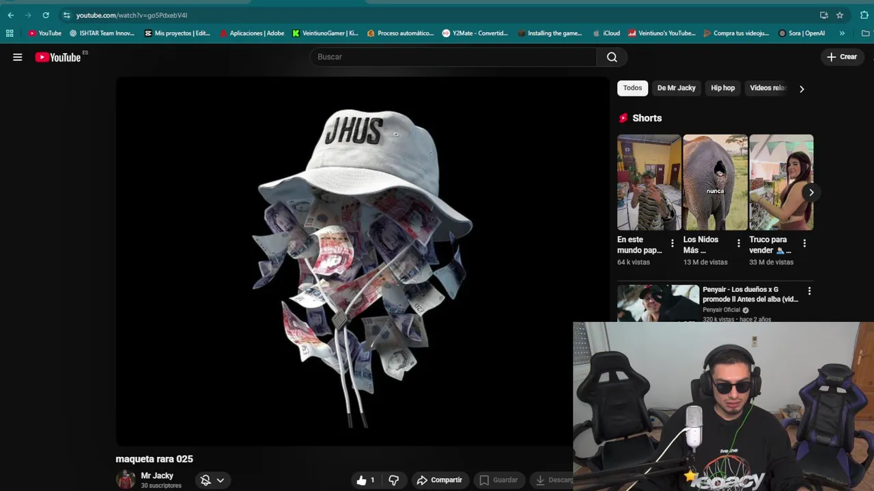This screenshot has width=874, height=491.
Task: Like the video with the thumbs up
Action: click(x=366, y=480)
